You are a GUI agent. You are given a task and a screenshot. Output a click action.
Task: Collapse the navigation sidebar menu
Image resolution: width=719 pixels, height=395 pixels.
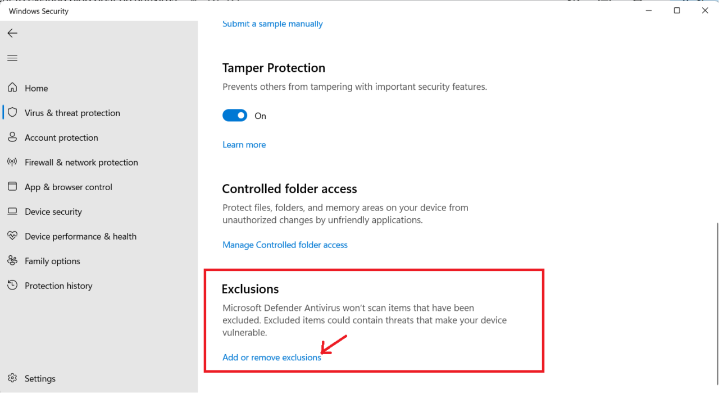pos(12,58)
